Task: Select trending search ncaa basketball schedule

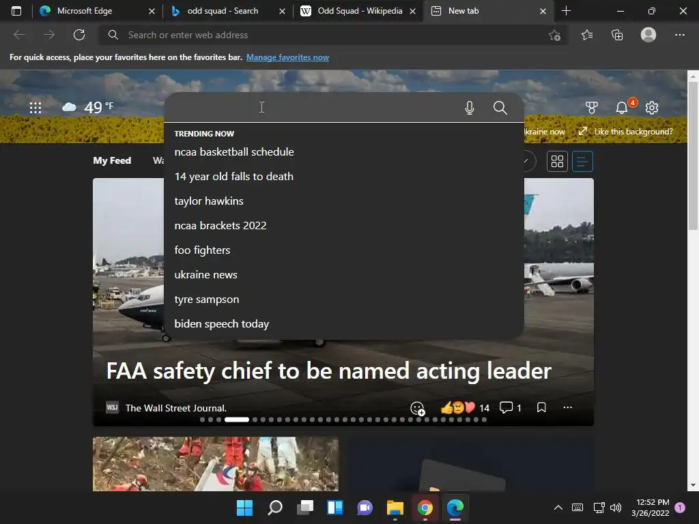Action: click(344, 152)
